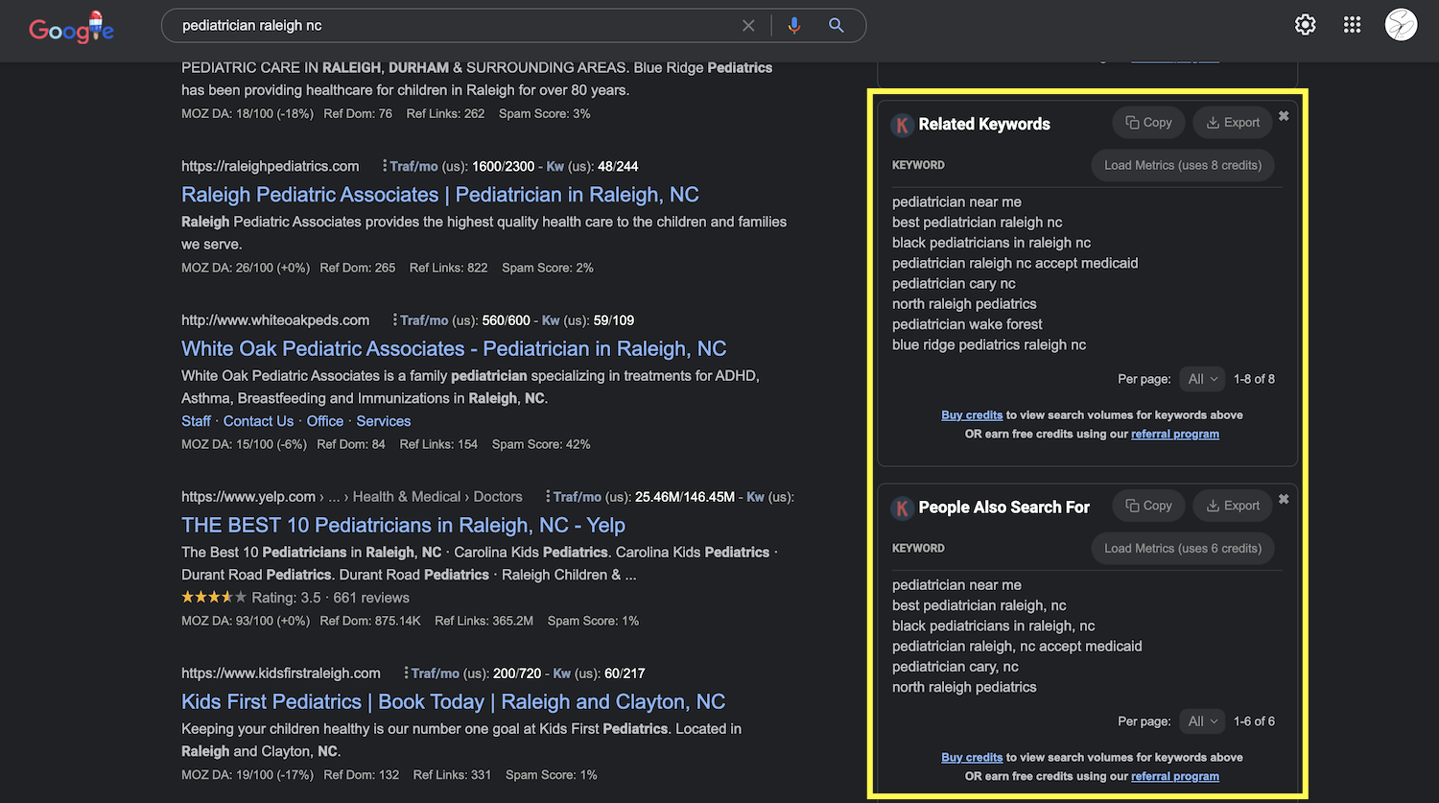Export the People Also Search For list
Image resolution: width=1439 pixels, height=803 pixels.
(1233, 506)
